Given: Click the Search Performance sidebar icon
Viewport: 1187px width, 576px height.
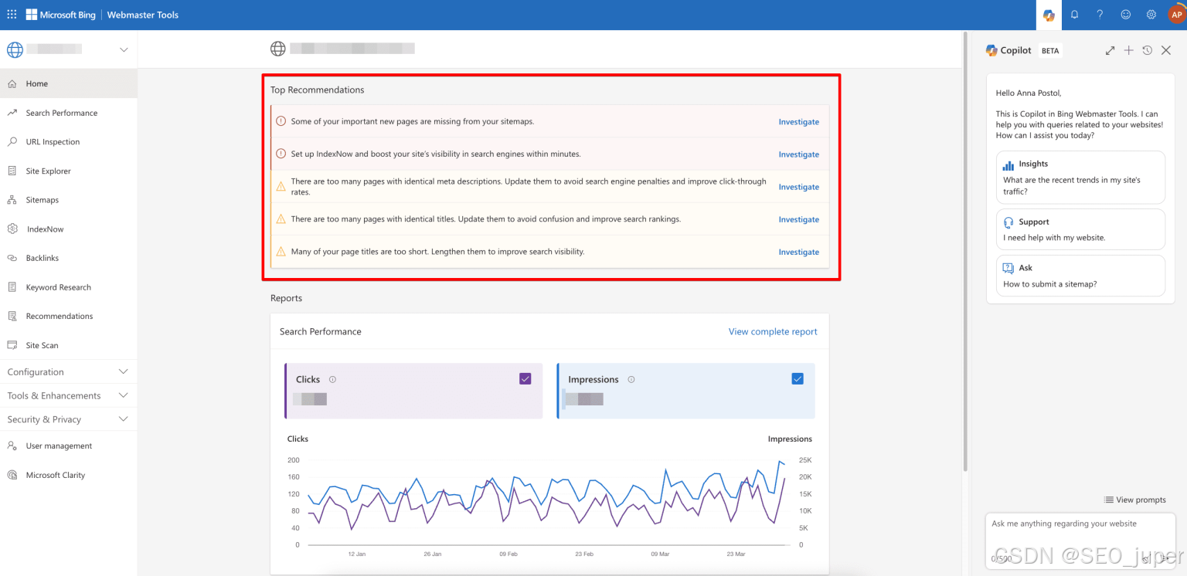Looking at the screenshot, I should coord(12,113).
